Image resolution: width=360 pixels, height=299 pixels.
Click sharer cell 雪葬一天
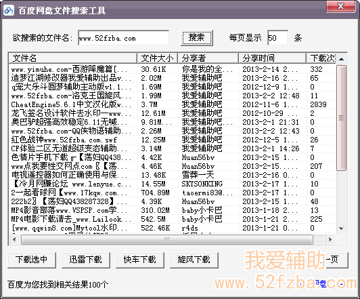198,175
